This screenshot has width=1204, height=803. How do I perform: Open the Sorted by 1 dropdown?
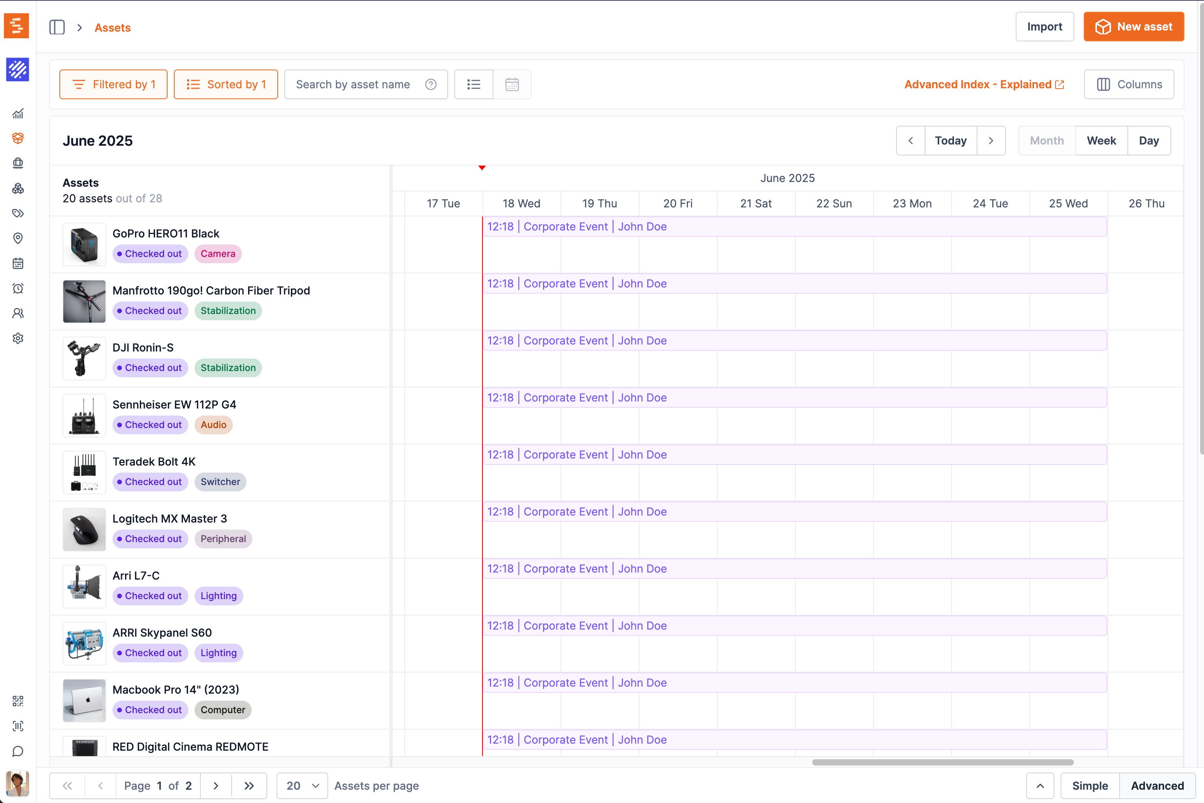click(225, 84)
